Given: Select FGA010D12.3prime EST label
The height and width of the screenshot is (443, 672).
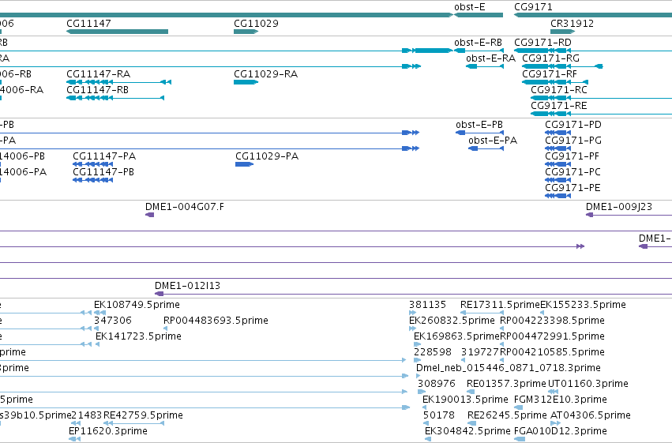Looking at the screenshot, I should click(x=561, y=431).
